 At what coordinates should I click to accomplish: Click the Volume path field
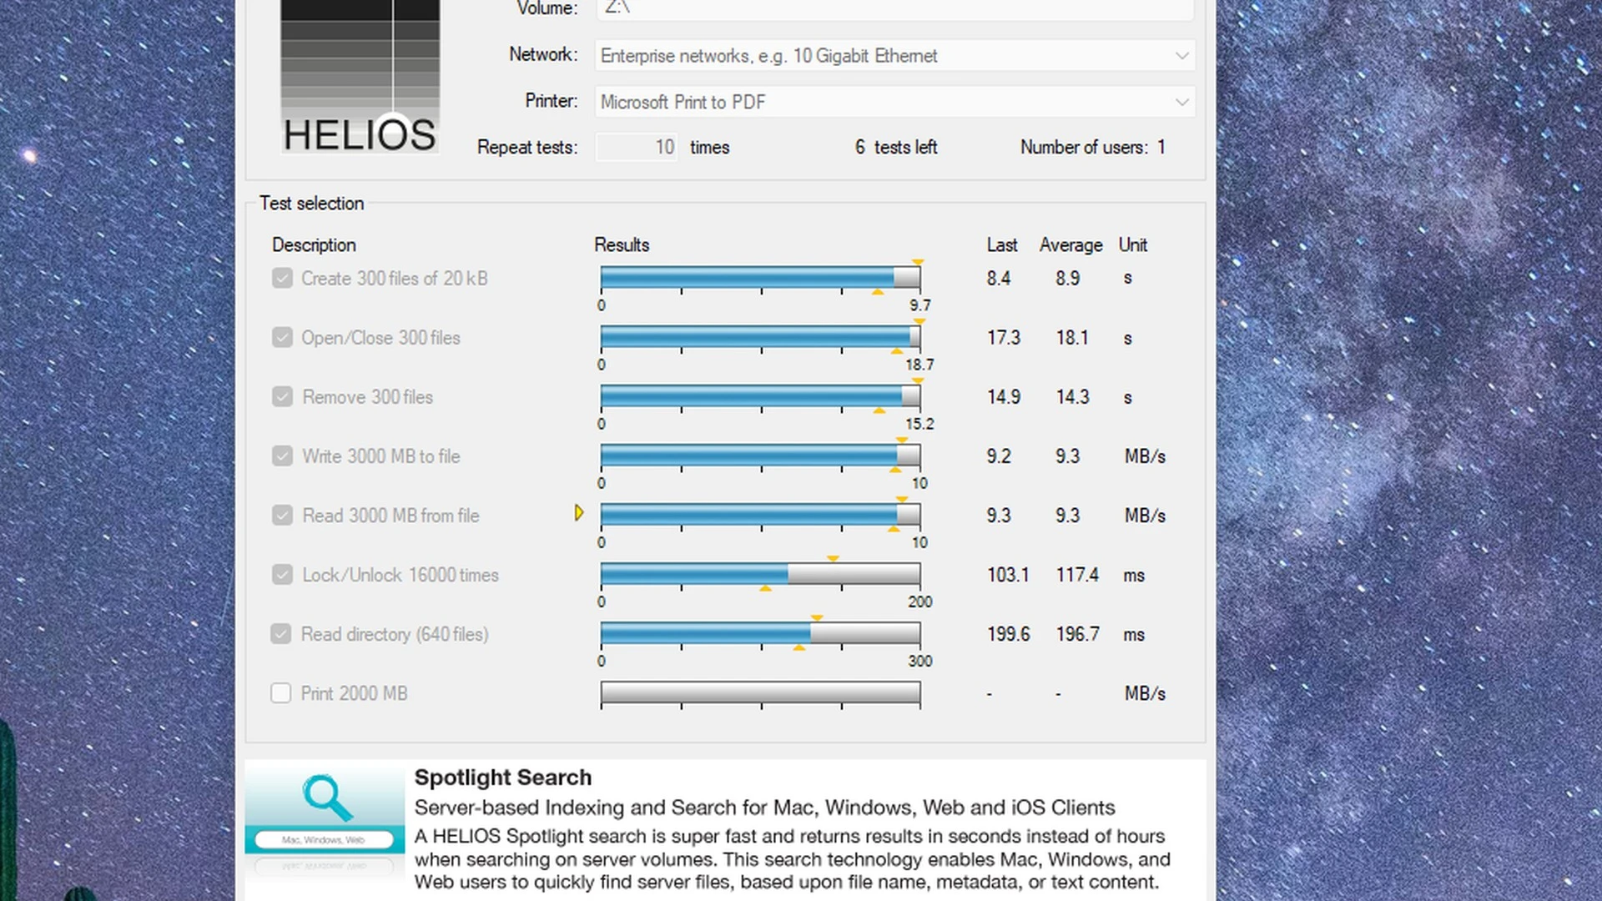coord(893,8)
